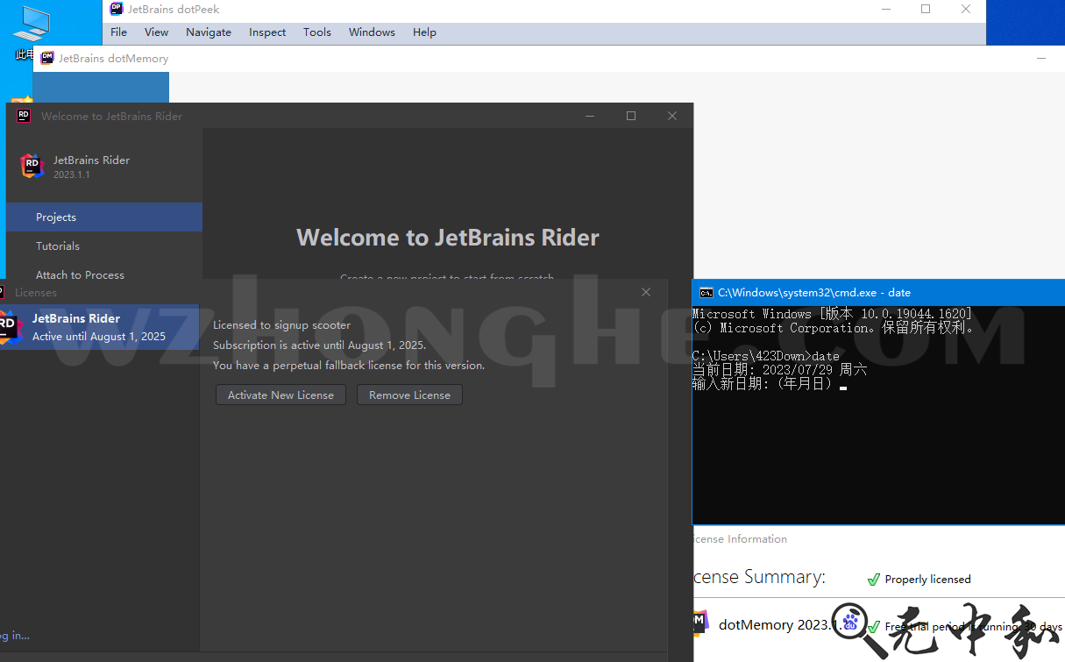Screen dimensions: 1065x662
Task: Switch to the Tutorials section in Rider
Action: 58,246
